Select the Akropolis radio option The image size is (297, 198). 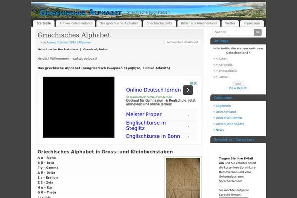pos(216,65)
